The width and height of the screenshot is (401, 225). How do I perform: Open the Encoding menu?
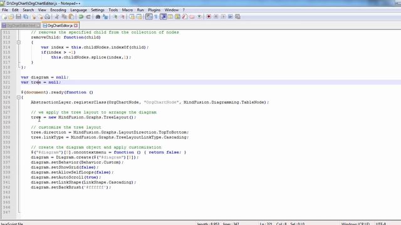pyautogui.click(x=58, y=10)
